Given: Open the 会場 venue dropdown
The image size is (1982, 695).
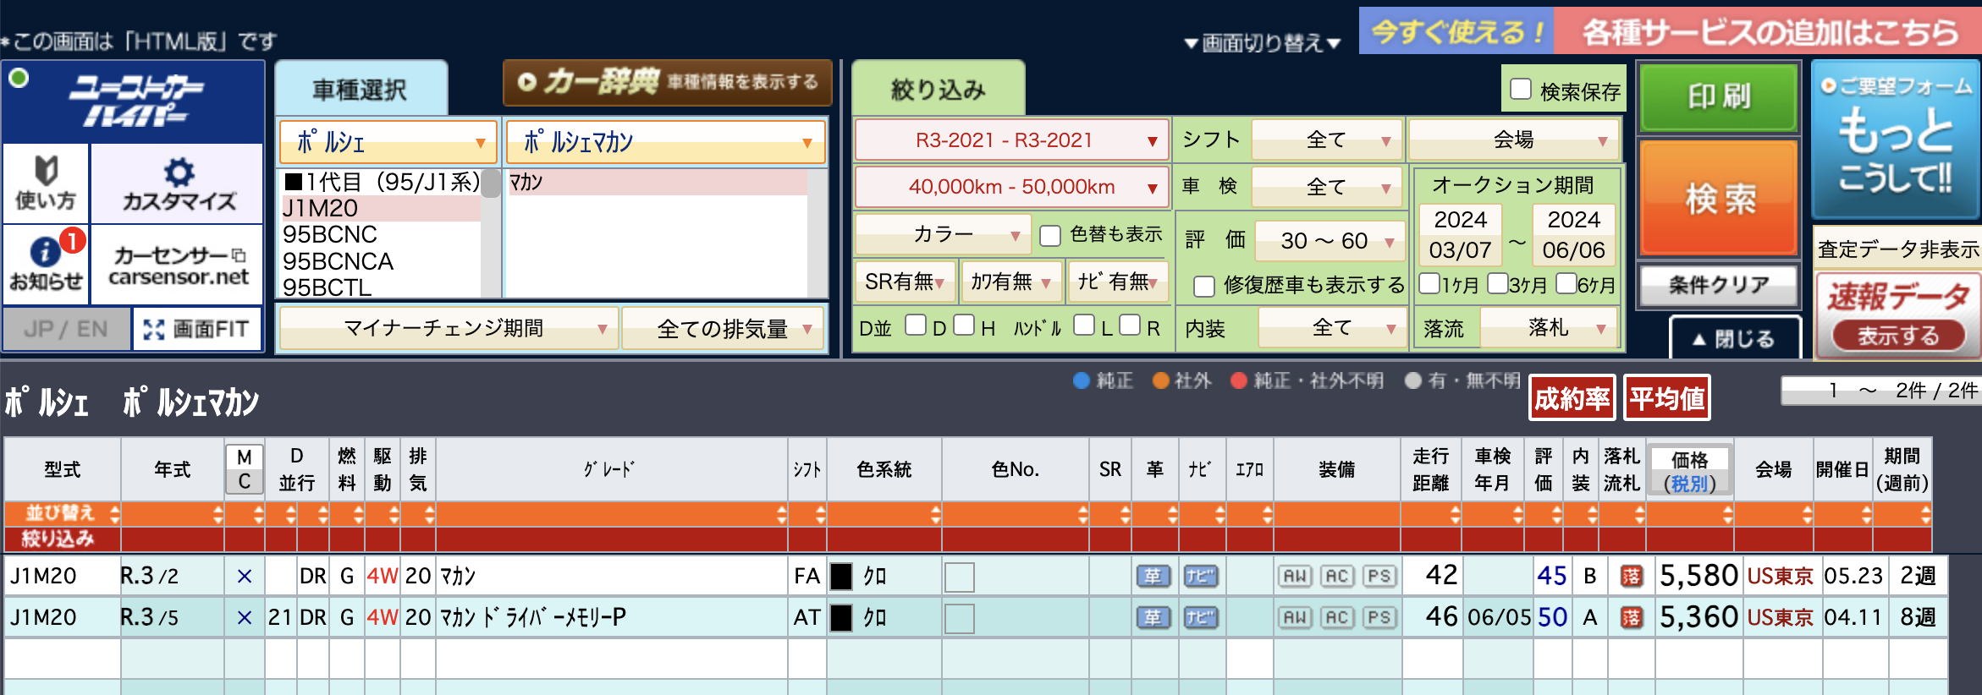Looking at the screenshot, I should (1514, 140).
